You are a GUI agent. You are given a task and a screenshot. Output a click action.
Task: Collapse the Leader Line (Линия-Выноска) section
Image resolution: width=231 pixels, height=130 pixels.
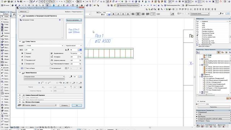[x=20, y=73]
